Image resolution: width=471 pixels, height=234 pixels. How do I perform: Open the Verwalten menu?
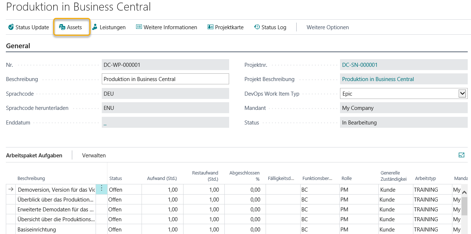point(94,155)
